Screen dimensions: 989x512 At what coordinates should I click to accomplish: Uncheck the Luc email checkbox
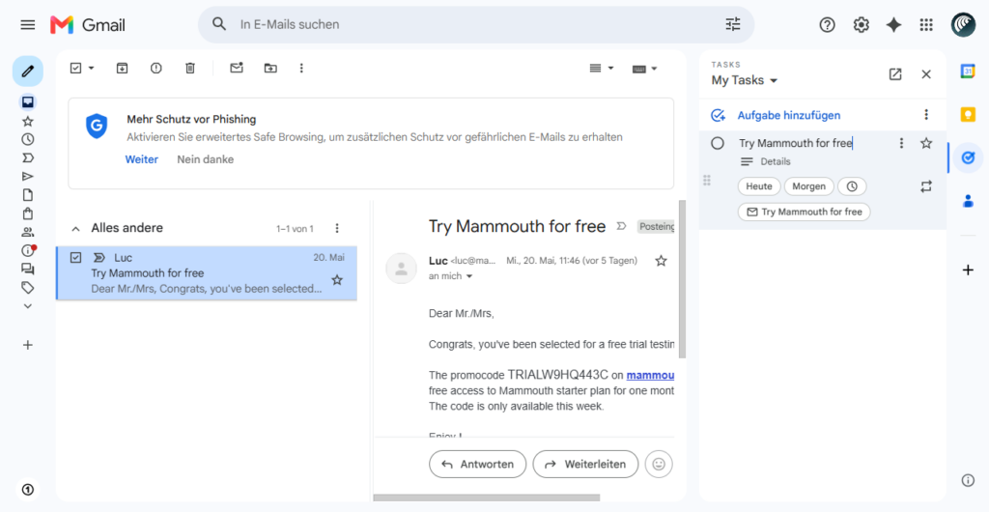(75, 257)
